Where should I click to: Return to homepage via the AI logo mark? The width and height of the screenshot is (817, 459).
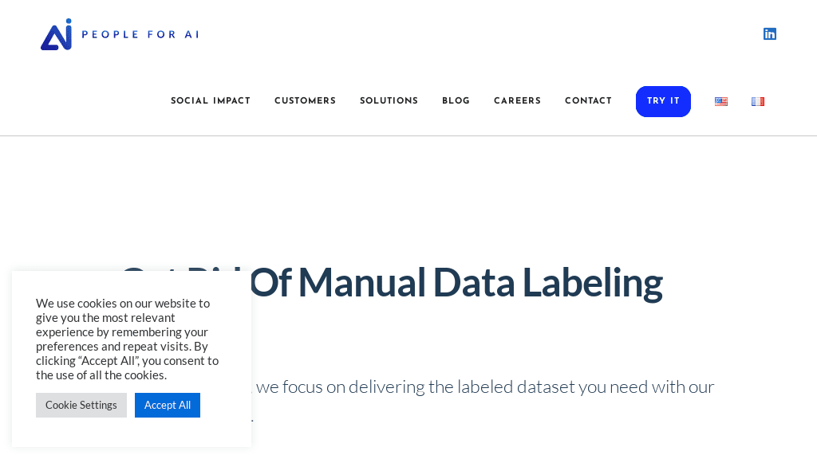pyautogui.click(x=56, y=34)
